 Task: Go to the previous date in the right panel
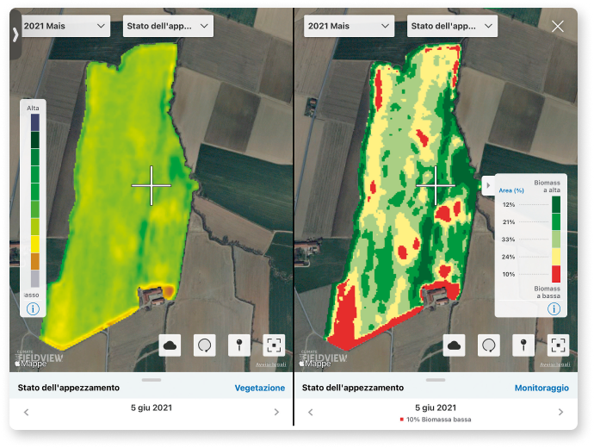pyautogui.click(x=311, y=412)
